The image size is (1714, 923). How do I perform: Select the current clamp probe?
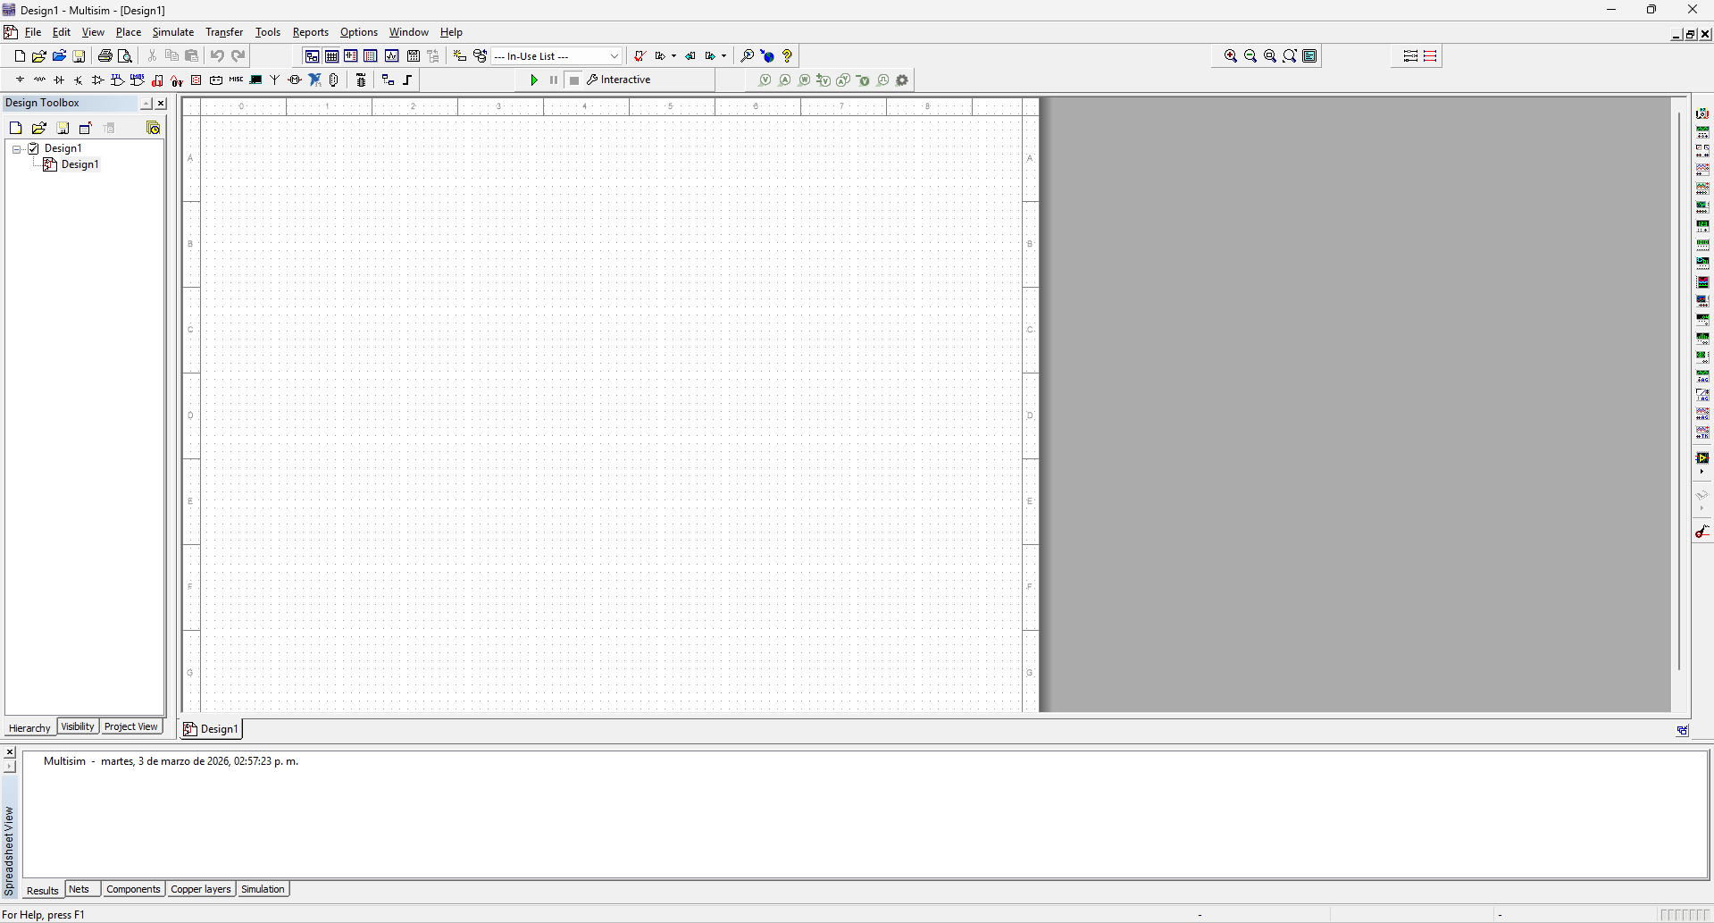pos(1702,532)
